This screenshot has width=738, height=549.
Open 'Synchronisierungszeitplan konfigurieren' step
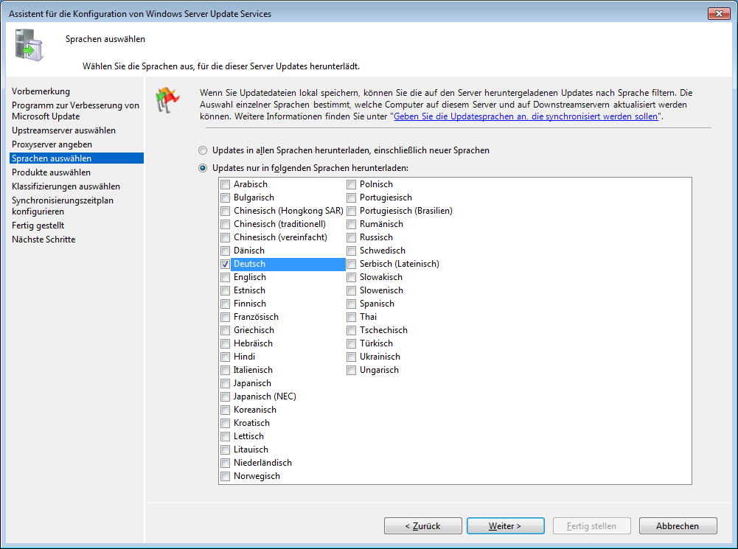coord(63,206)
